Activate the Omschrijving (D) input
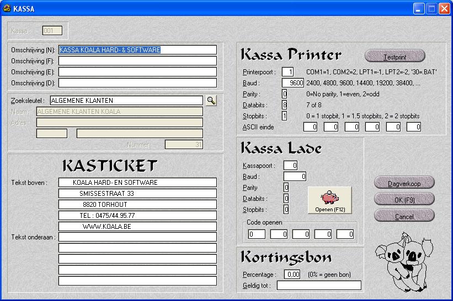The height and width of the screenshot is (301, 453). [x=137, y=83]
